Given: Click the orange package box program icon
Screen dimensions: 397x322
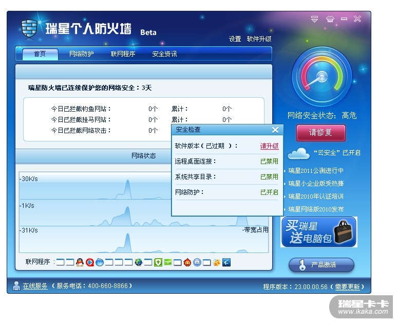Looking at the screenshot, I should (217, 262).
